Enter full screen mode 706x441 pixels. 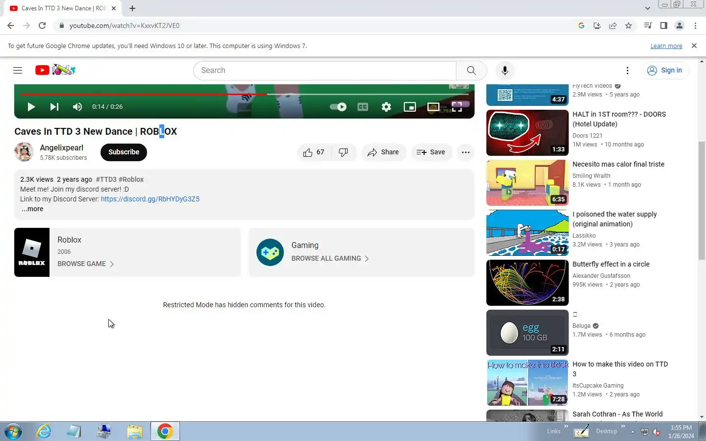coord(457,107)
